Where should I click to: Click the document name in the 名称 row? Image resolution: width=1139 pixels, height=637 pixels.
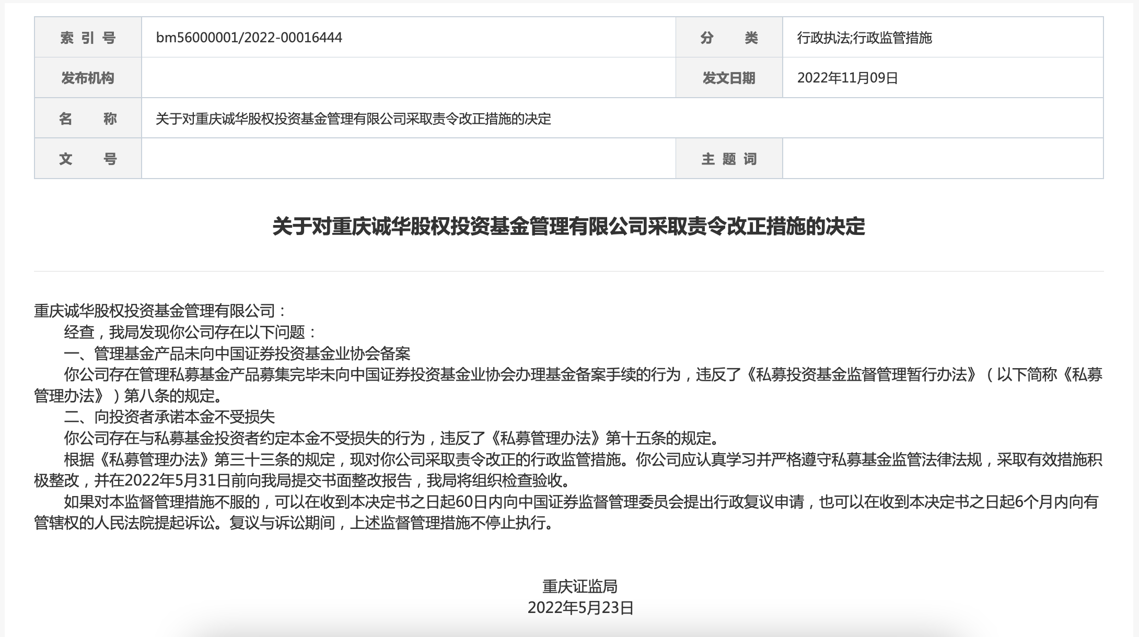pos(353,119)
